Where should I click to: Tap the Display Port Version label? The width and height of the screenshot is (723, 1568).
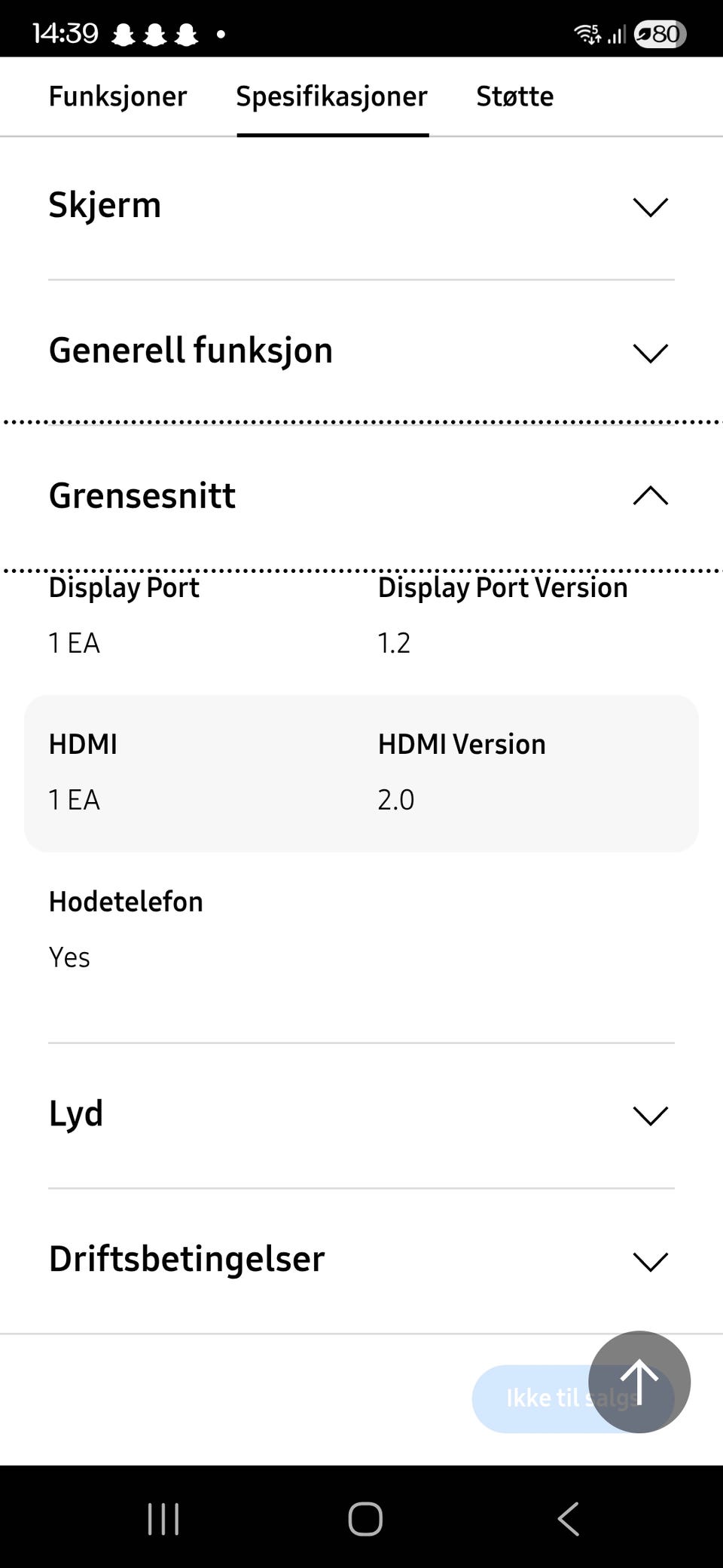pos(502,588)
